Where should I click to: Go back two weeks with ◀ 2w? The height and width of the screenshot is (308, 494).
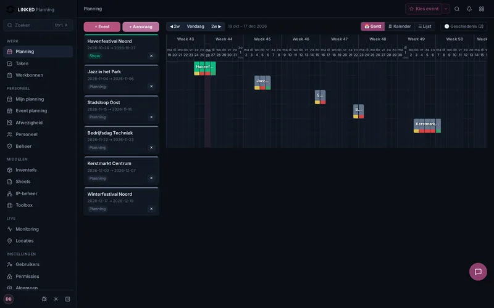[175, 26]
